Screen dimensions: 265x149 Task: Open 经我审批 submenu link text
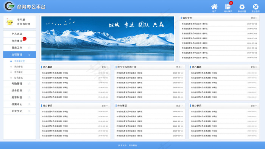click(19, 78)
